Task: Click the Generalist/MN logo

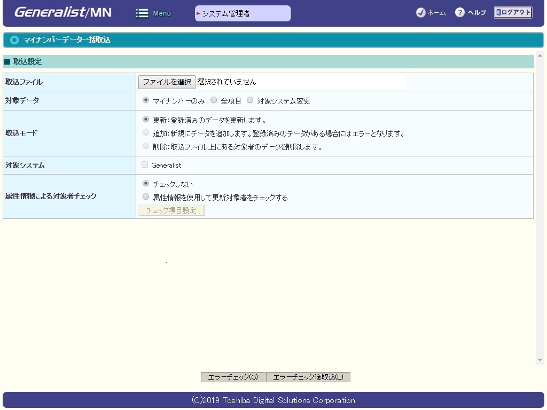Action: (x=63, y=13)
